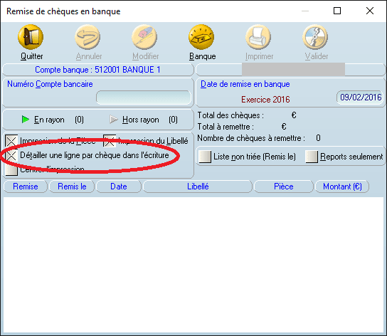The width and height of the screenshot is (387, 336).
Task: Sort by the Remise column header
Action: pos(26,187)
